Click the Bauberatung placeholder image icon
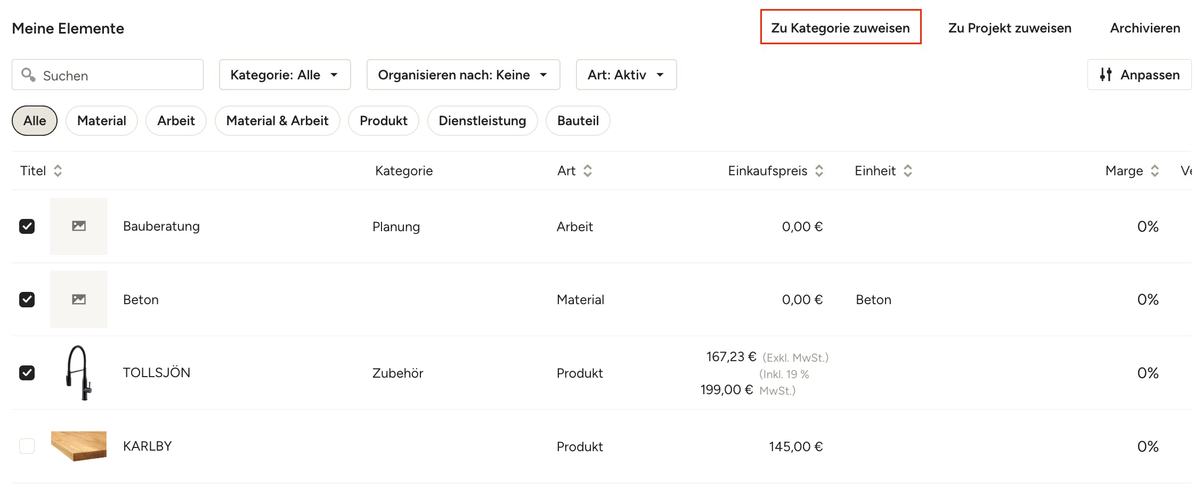This screenshot has width=1202, height=489. coord(79,226)
